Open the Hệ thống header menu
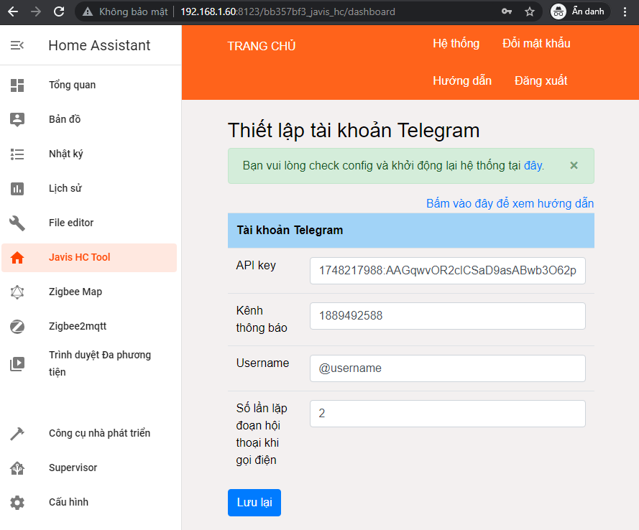 click(456, 44)
